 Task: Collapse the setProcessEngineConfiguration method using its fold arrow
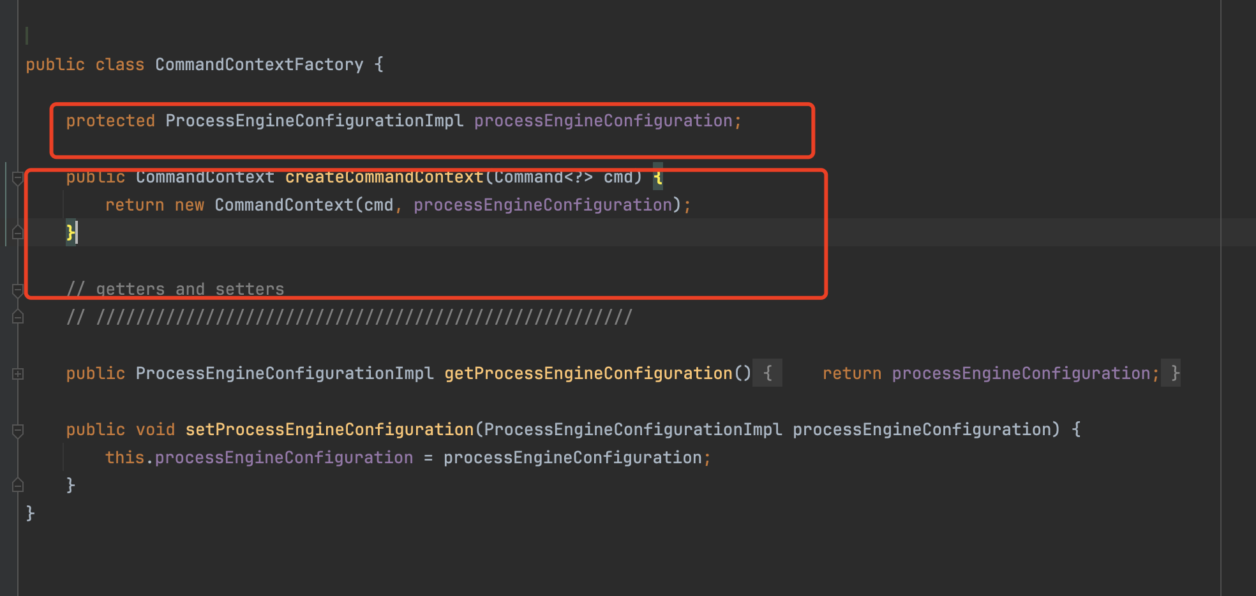point(18,431)
